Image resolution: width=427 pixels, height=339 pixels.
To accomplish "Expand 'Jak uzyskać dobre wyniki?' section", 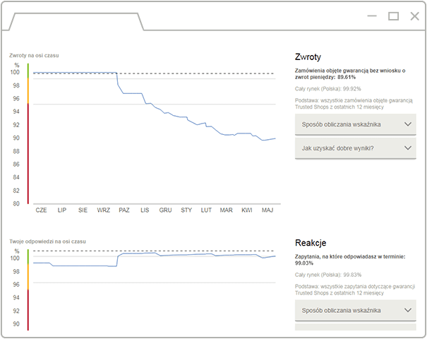I will click(x=356, y=148).
